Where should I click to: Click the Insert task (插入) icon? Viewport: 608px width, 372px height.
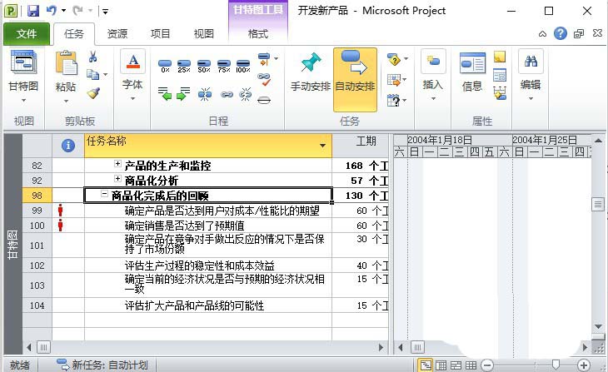click(433, 62)
